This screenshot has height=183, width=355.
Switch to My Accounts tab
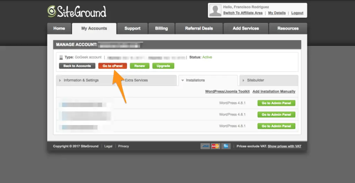coord(94,28)
